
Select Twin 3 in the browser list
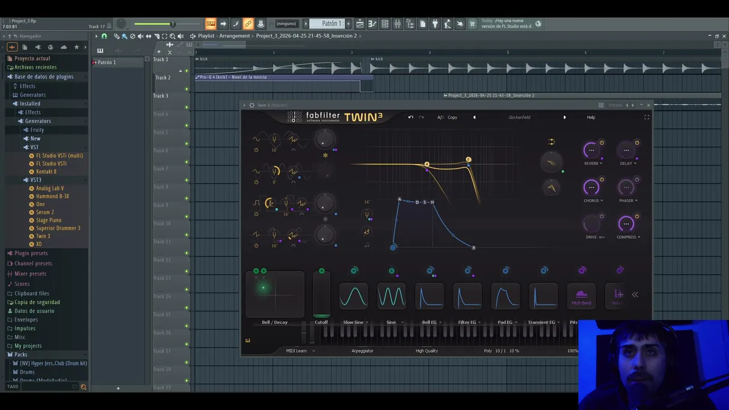click(x=43, y=236)
